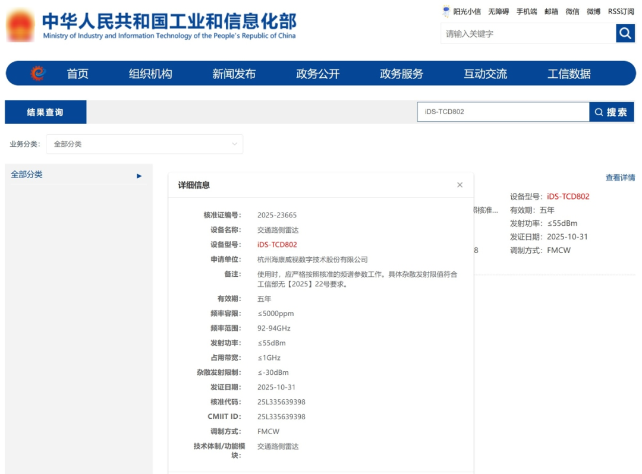Close the 详细信息 dialog
642x474 pixels.
pyautogui.click(x=460, y=185)
